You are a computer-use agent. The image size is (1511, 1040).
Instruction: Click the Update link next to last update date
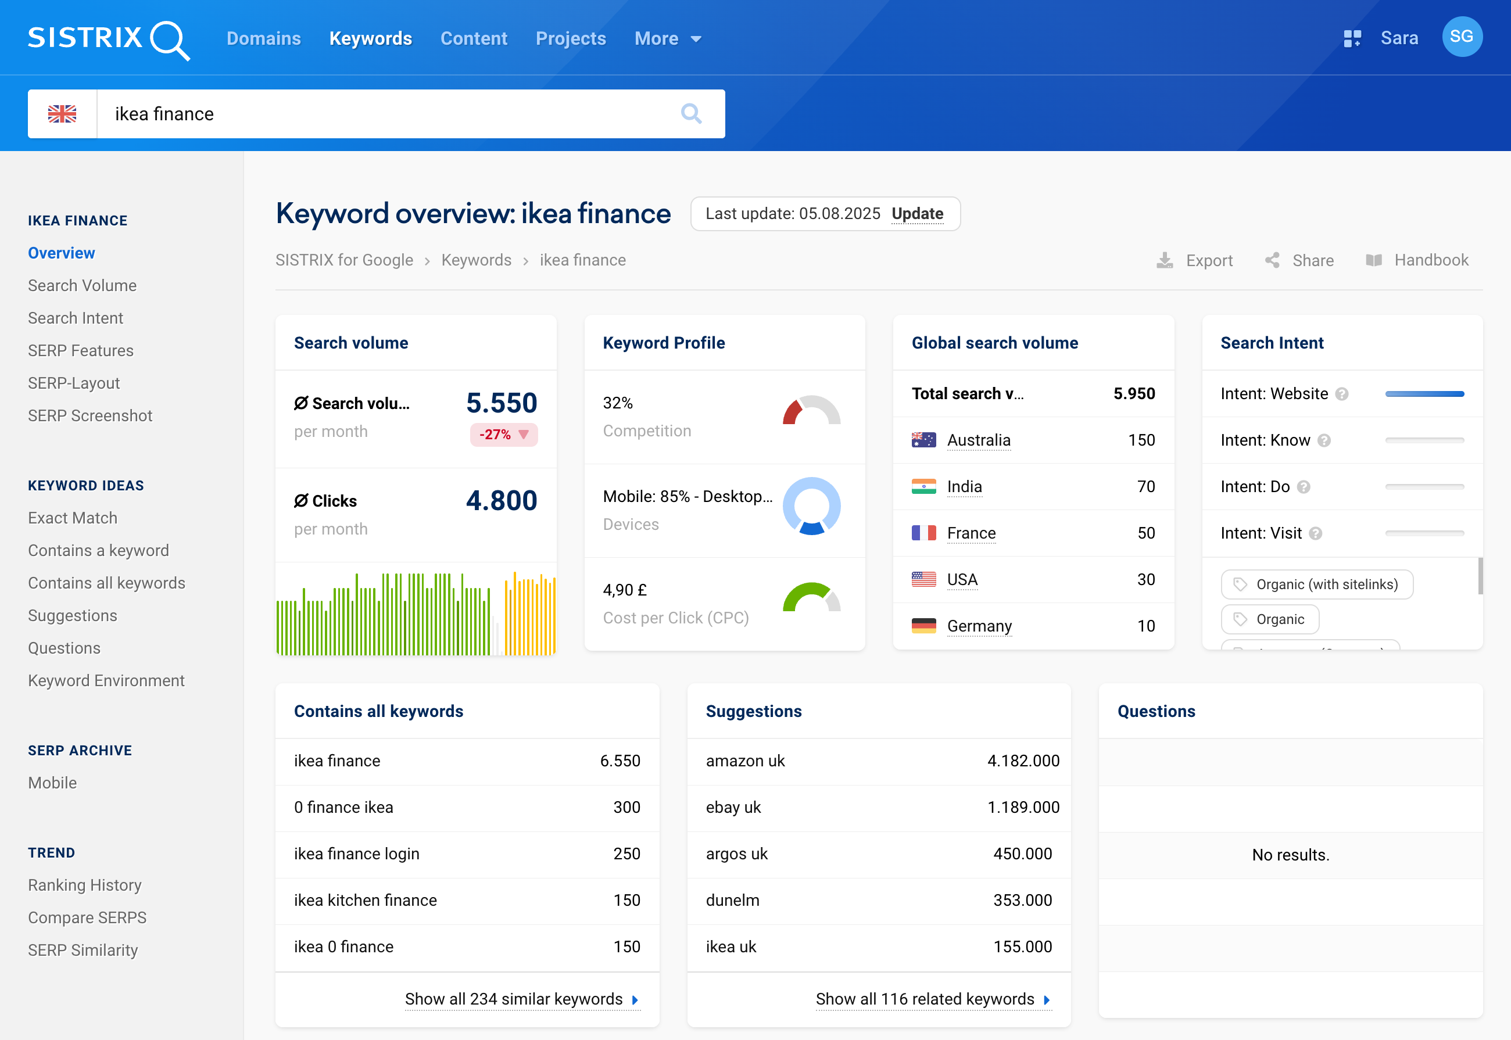pos(918,213)
